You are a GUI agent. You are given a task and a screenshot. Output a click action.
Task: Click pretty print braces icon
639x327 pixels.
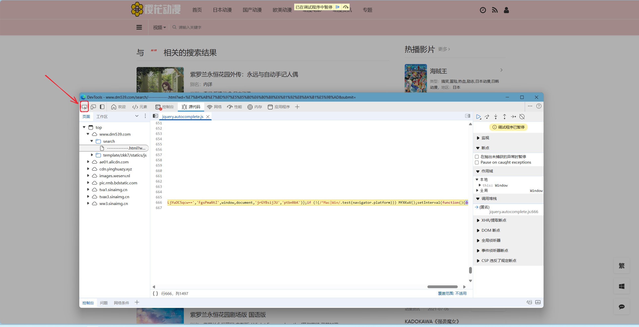click(x=155, y=293)
